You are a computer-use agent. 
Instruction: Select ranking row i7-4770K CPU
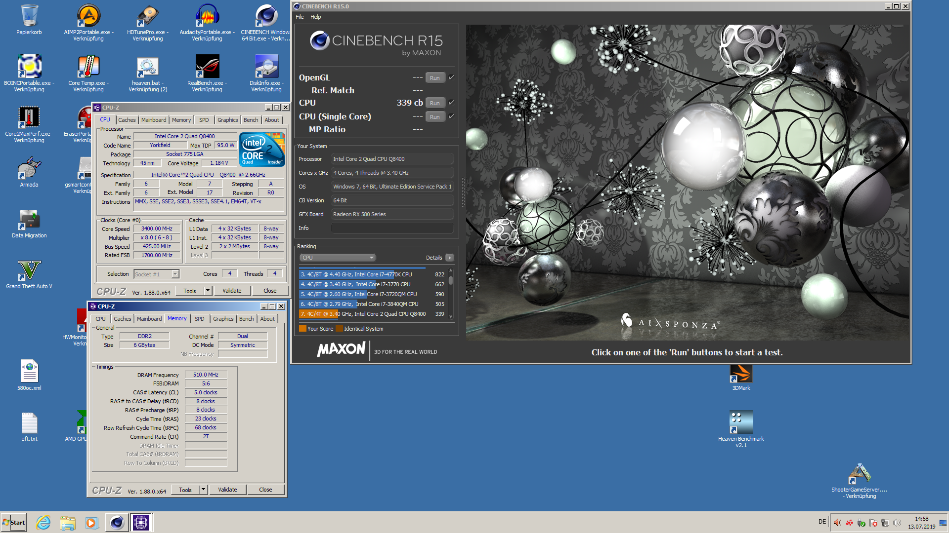coord(372,274)
